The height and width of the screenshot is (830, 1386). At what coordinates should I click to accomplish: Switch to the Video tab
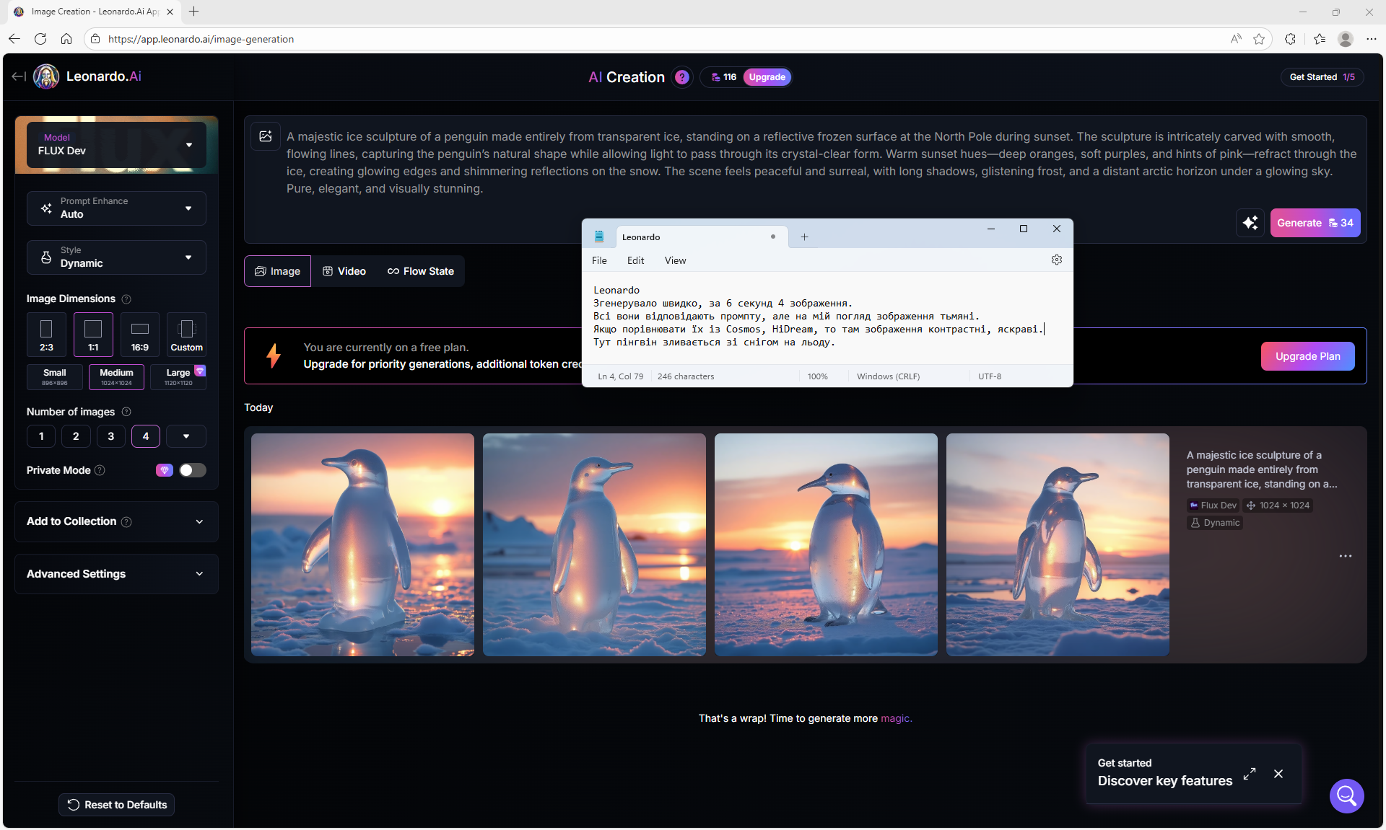tap(344, 271)
